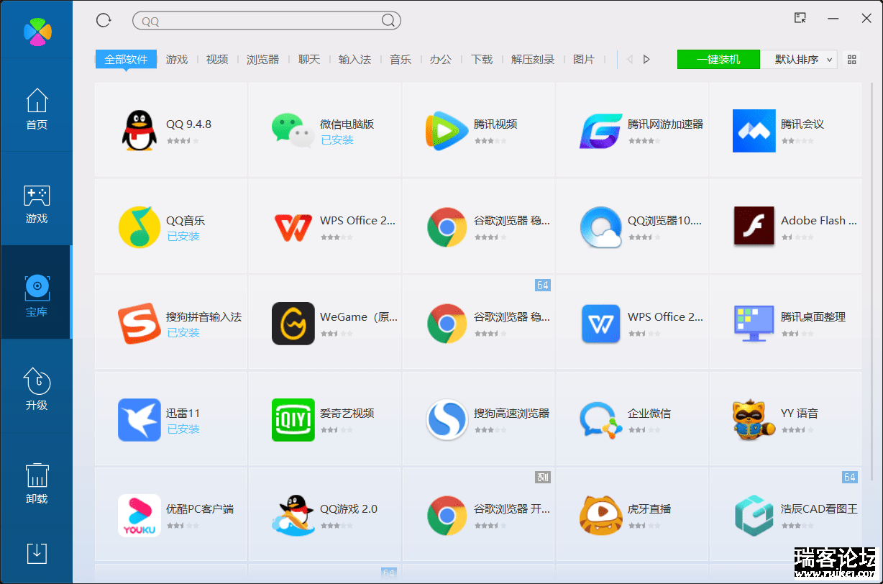Show more categories with the right arrow
Viewport: 883px width, 584px height.
tap(646, 60)
